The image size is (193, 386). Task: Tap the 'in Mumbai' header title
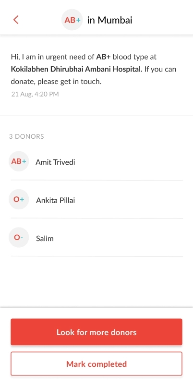pos(110,20)
